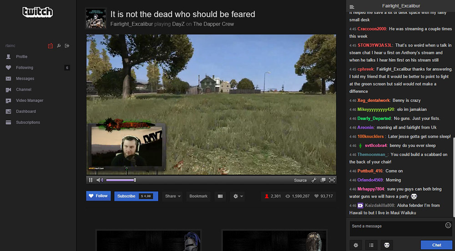Open chat settings gear button
Image resolution: width=455 pixels, height=251 pixels.
[356, 245]
